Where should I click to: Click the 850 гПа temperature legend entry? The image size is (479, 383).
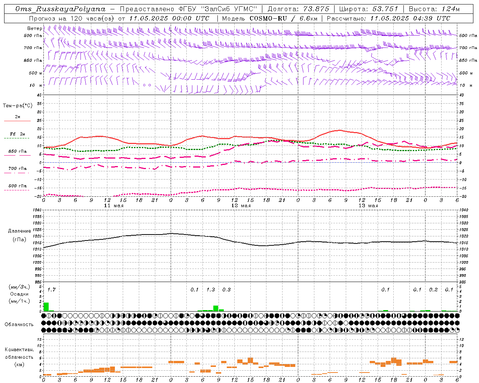[x=17, y=151]
